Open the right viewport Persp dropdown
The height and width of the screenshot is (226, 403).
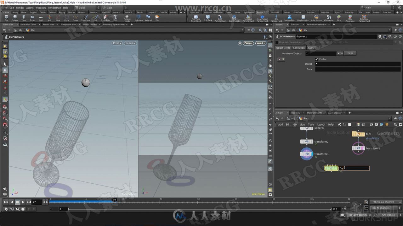248,43
